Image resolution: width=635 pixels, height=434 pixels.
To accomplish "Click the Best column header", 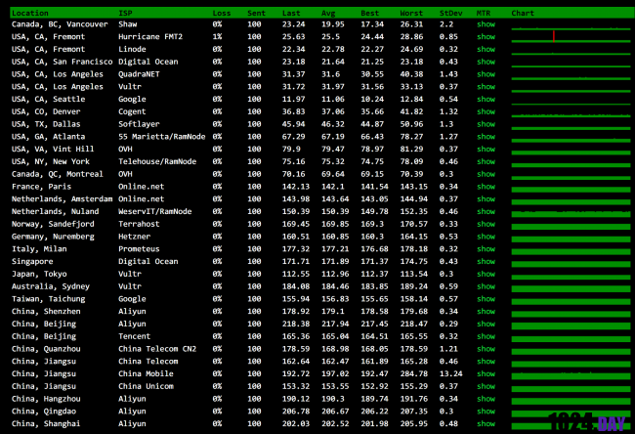I will [369, 13].
